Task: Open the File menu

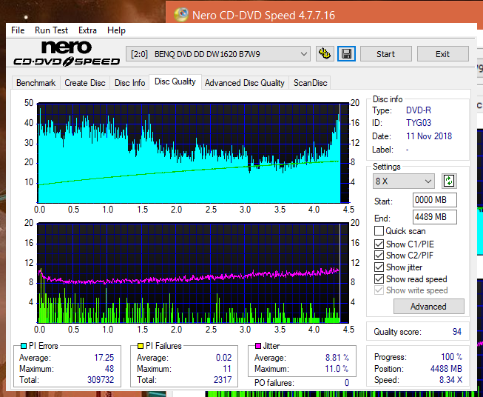Action: coord(18,30)
